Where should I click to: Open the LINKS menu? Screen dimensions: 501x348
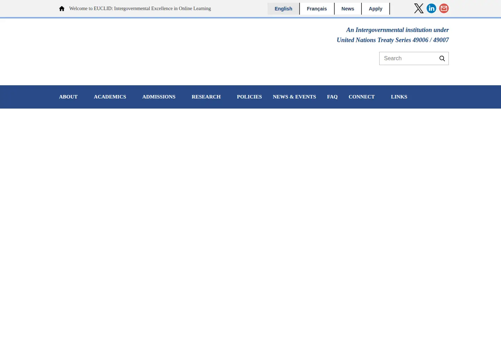399,97
